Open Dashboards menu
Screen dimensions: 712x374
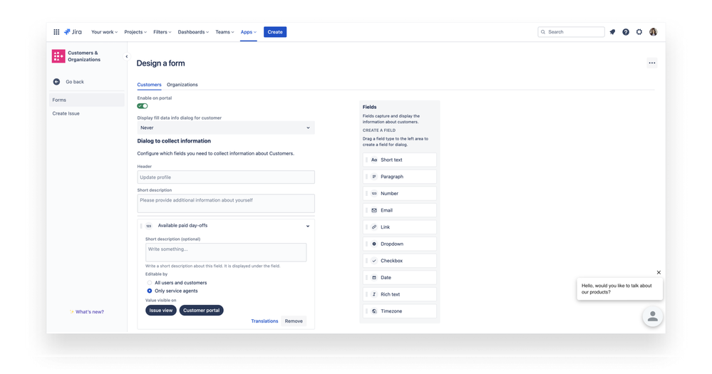point(193,32)
